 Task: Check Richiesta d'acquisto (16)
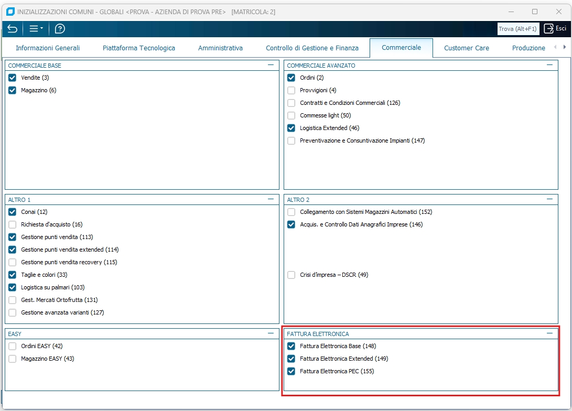pyautogui.click(x=13, y=224)
